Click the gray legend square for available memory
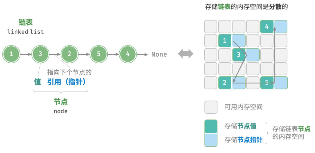The height and width of the screenshot is (153, 315). pos(211,107)
